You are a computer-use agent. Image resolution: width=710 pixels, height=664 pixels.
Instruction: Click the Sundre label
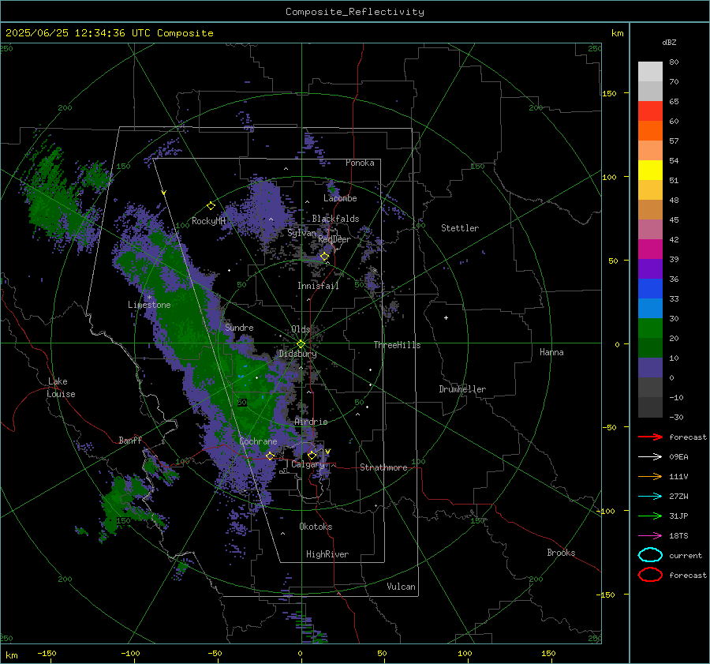(239, 327)
